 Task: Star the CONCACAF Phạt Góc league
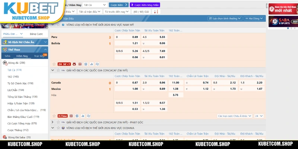58,122
